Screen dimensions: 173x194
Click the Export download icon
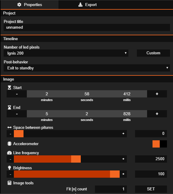click(x=80, y=5)
